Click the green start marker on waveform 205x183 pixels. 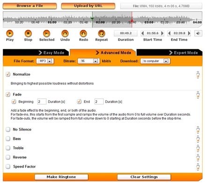[x=92, y=19]
